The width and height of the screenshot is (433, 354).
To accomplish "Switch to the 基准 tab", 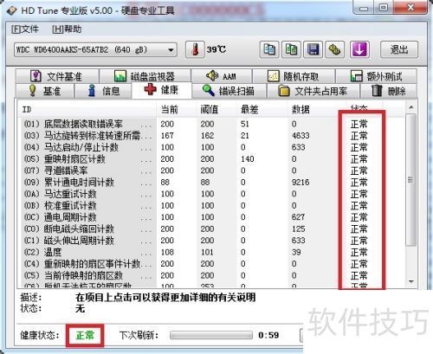I will coord(45,91).
